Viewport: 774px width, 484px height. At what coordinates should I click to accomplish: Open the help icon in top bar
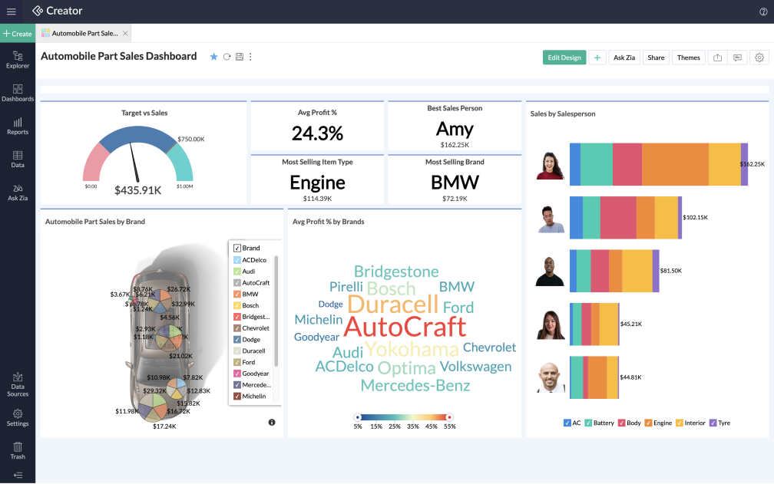[763, 12]
